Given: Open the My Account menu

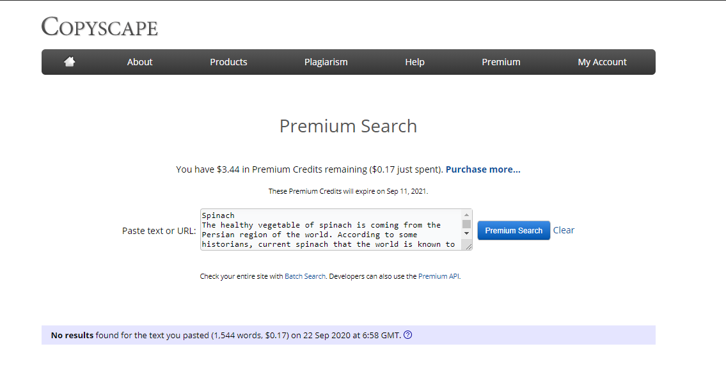Looking at the screenshot, I should click(x=602, y=62).
